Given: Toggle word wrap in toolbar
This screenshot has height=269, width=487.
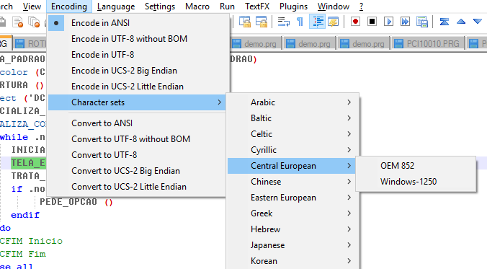Looking at the screenshot, I should click(x=284, y=22).
